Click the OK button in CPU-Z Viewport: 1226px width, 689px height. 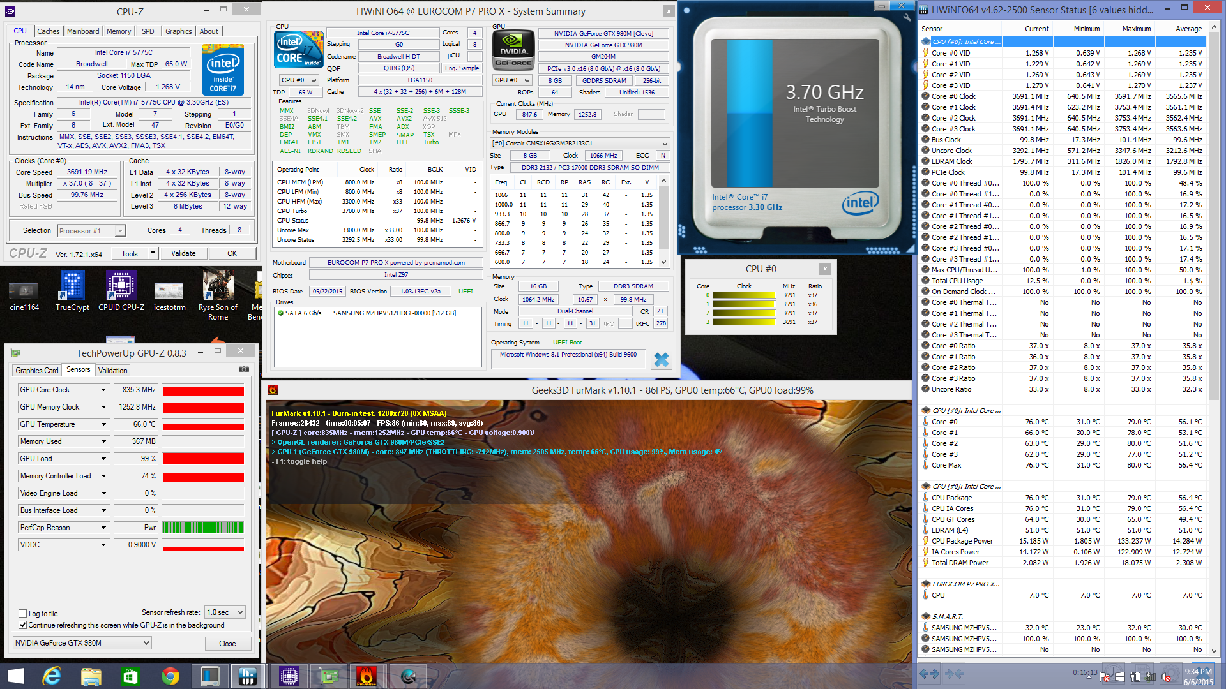click(x=232, y=253)
